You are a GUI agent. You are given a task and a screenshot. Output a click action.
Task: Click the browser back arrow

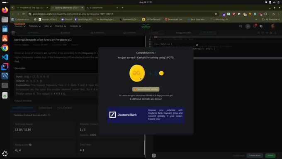click(13, 14)
